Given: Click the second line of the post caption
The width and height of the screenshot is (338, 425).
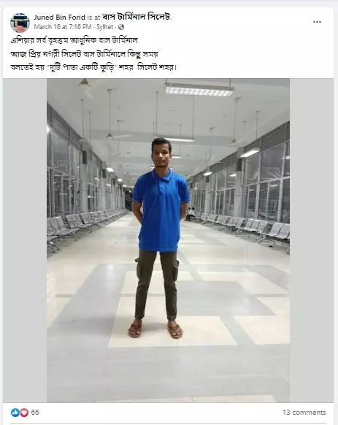Looking at the screenshot, I should [x=84, y=54].
